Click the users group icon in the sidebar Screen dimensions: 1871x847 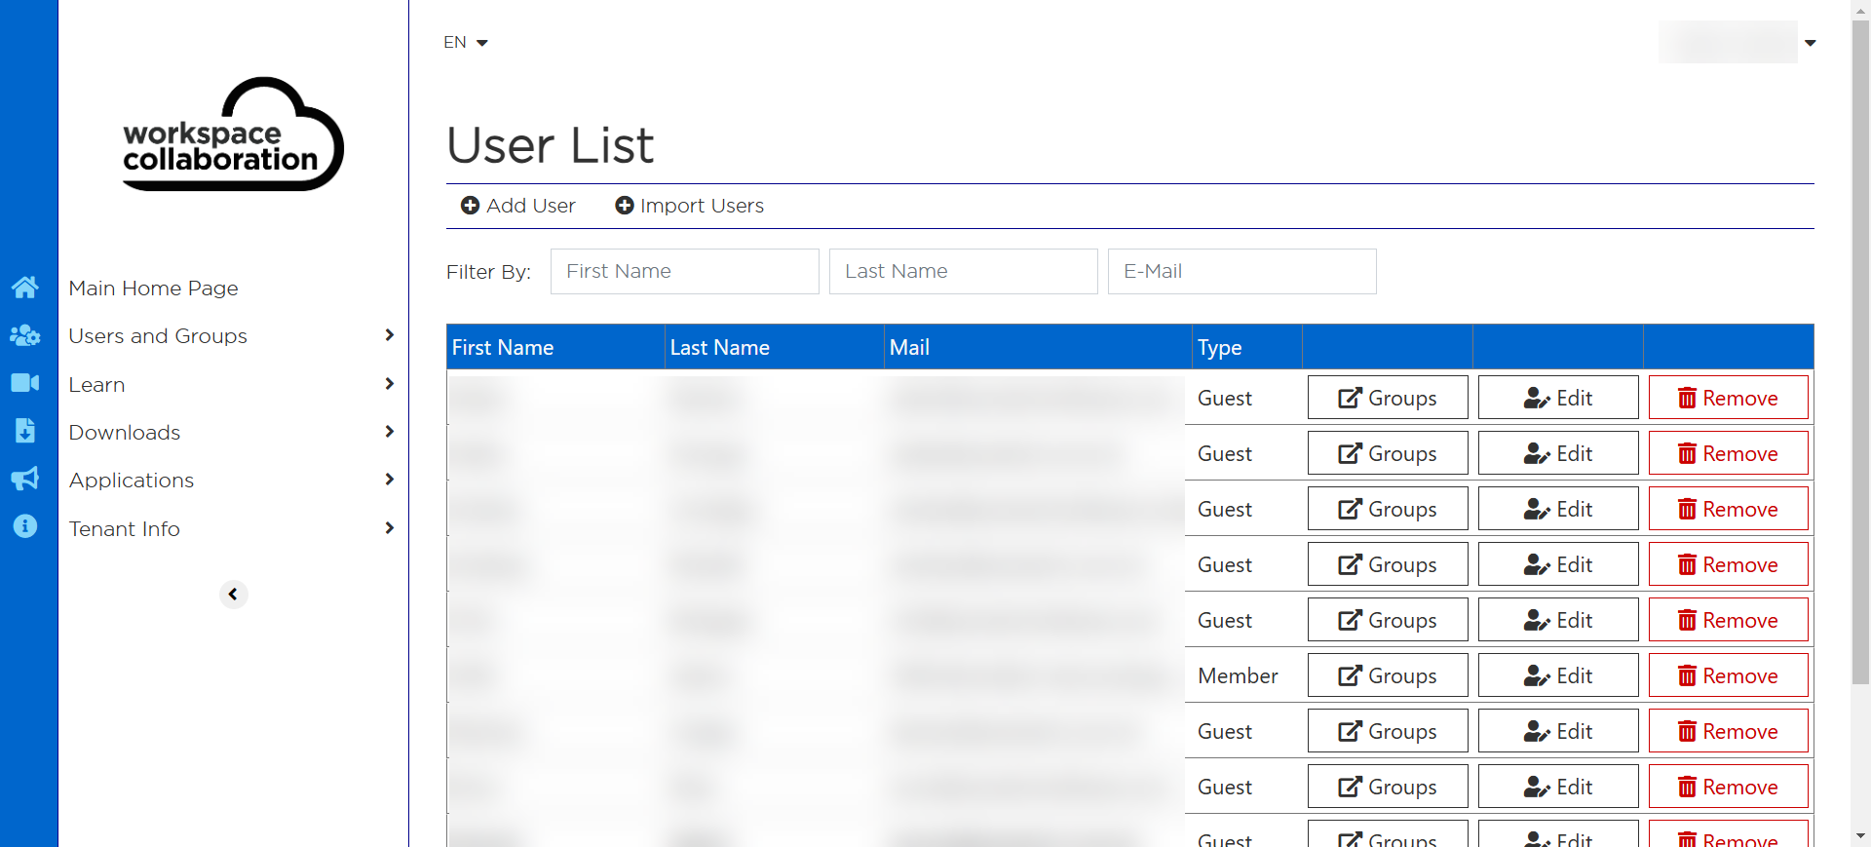(x=25, y=335)
